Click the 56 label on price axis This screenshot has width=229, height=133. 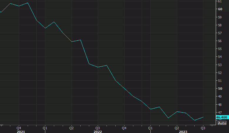click(220, 41)
